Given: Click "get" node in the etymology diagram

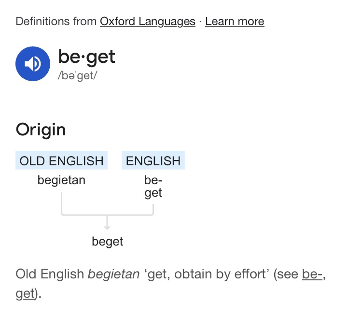Looking at the screenshot, I should [153, 193].
